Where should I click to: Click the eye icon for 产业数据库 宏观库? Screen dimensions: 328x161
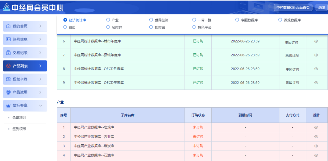(x=316, y=127)
